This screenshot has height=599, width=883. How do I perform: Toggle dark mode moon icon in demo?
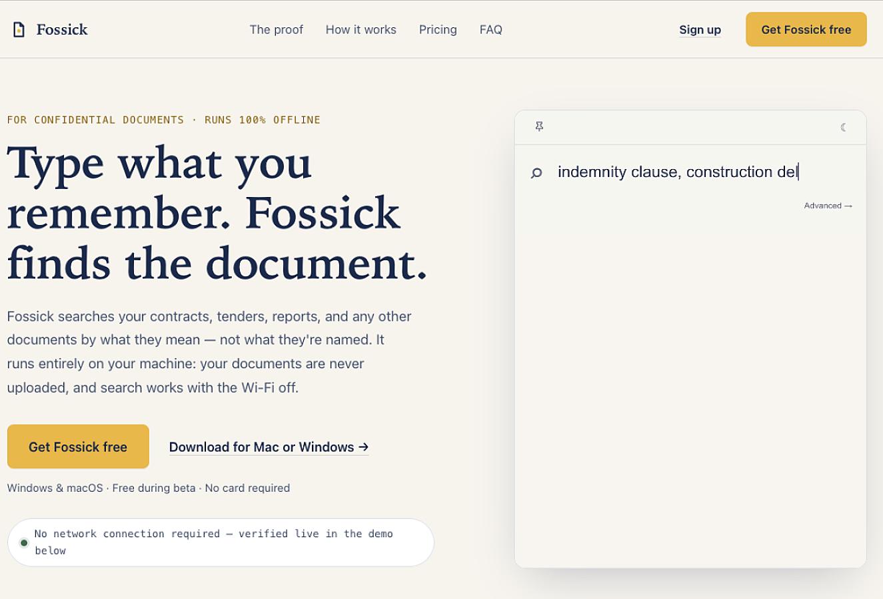(844, 127)
